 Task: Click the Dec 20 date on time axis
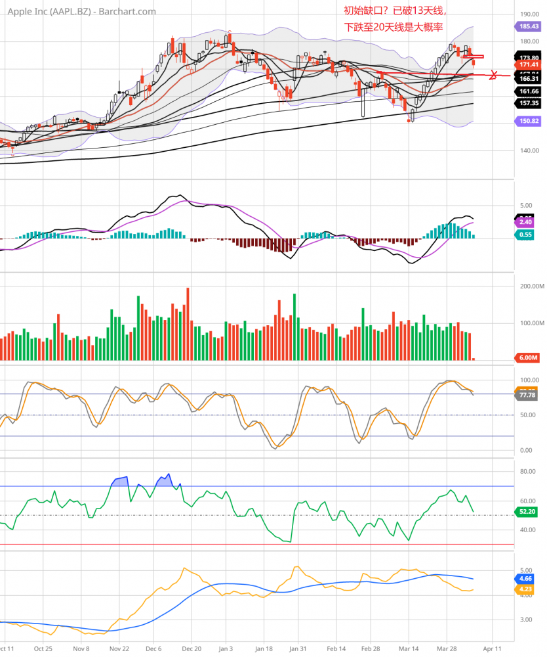[193, 647]
